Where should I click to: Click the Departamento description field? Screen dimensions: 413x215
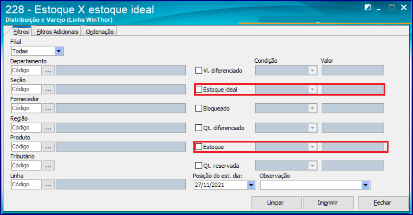tap(121, 70)
